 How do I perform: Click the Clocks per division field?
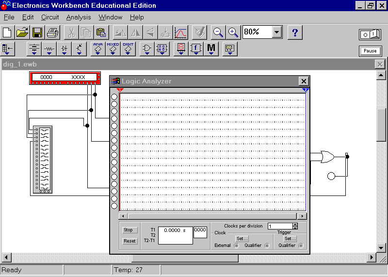pos(280,226)
